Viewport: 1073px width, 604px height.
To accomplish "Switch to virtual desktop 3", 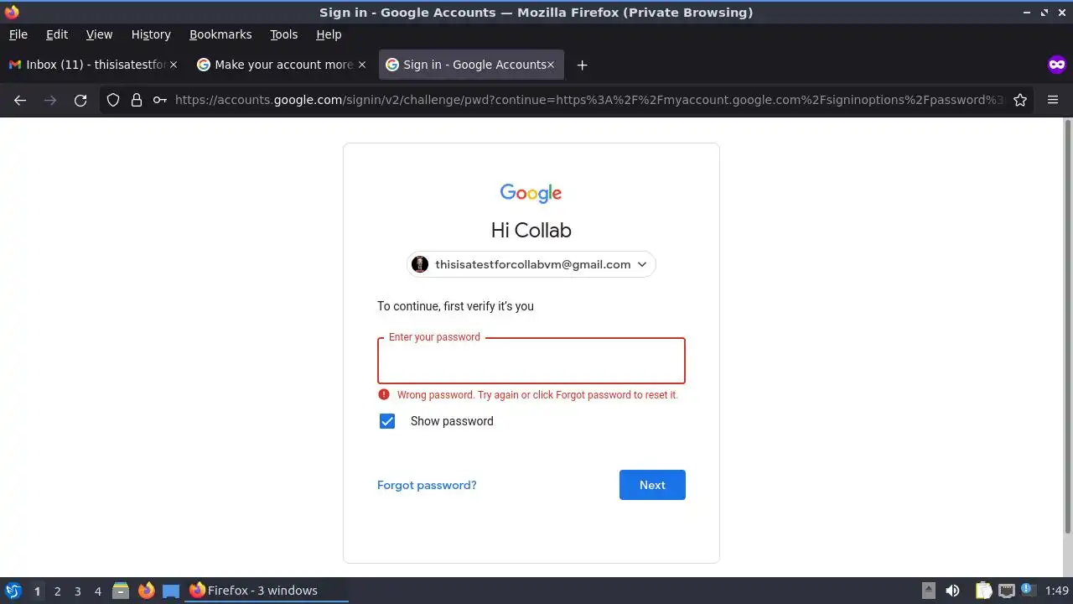I will point(77,591).
